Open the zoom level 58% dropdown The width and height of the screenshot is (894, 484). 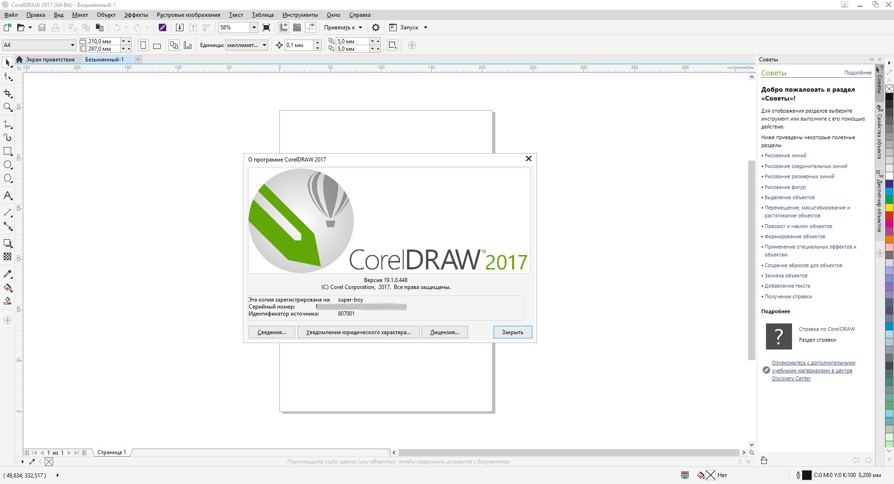pyautogui.click(x=254, y=27)
